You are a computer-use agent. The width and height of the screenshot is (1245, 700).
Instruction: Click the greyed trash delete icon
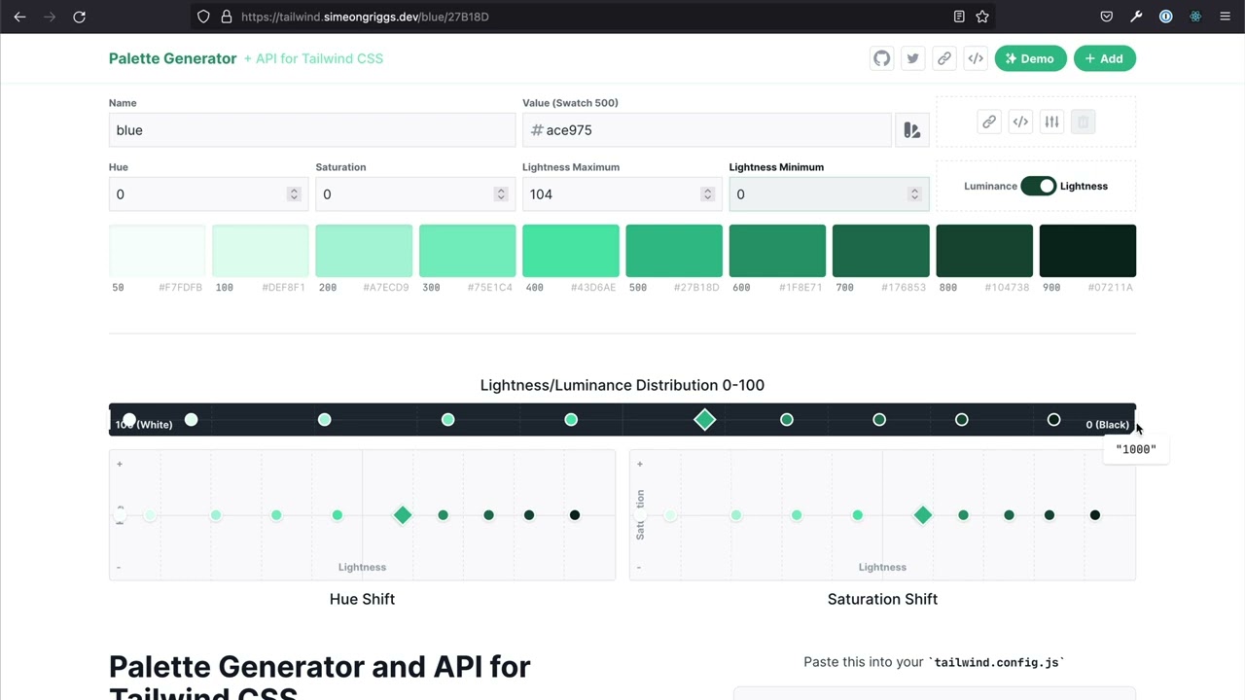point(1083,122)
